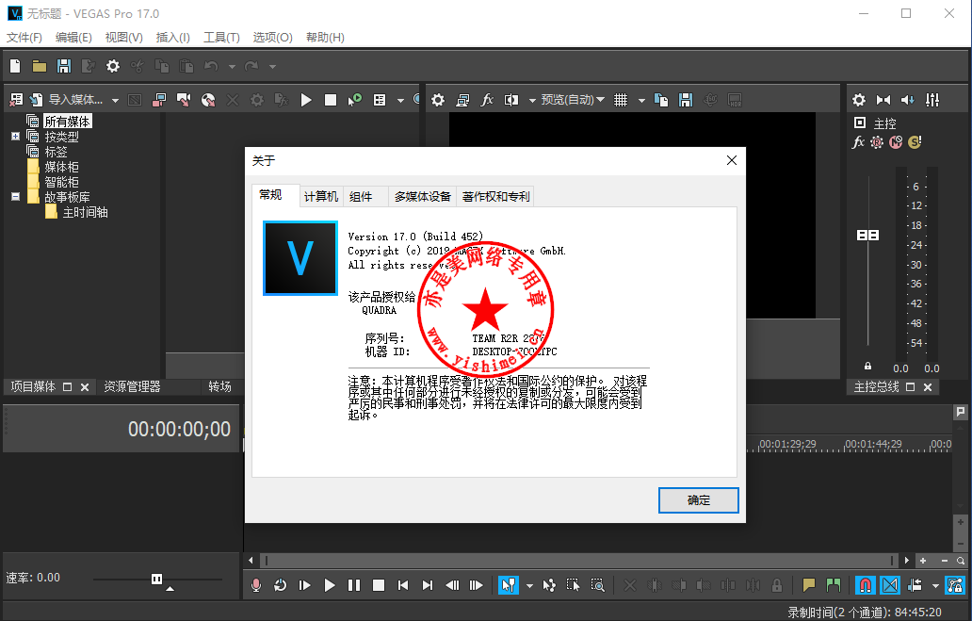This screenshot has width=972, height=621.
Task: Create a new project with the blank page icon
Action: click(15, 66)
